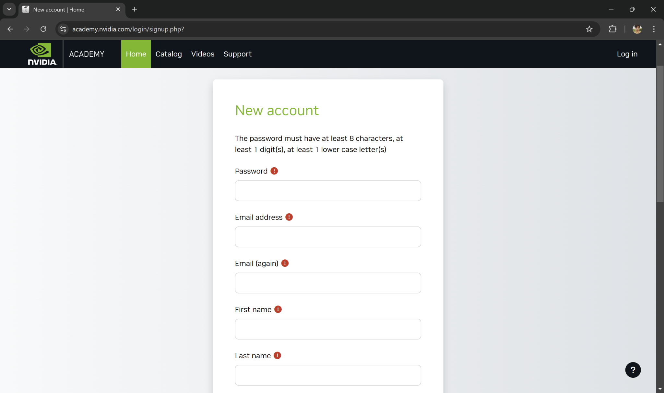This screenshot has height=393, width=664.
Task: Click inside the Email address field
Action: coord(328,237)
